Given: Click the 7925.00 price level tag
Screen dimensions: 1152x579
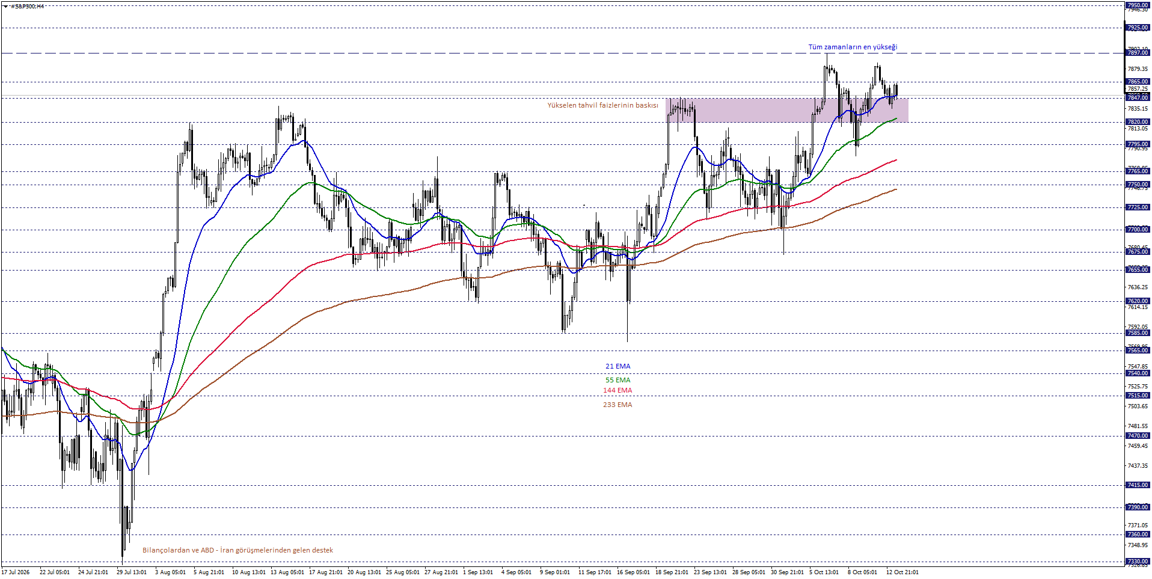Looking at the screenshot, I should click(1138, 28).
